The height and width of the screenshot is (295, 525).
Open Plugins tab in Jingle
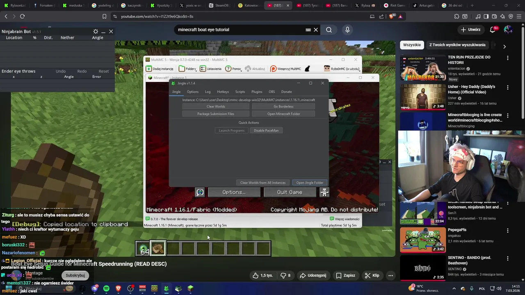257,92
